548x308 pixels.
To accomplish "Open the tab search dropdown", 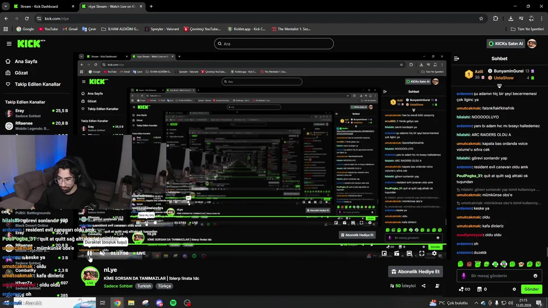I will [x=5, y=6].
